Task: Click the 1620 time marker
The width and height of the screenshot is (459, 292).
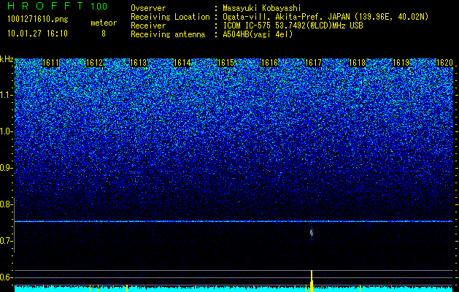Action: coord(444,63)
